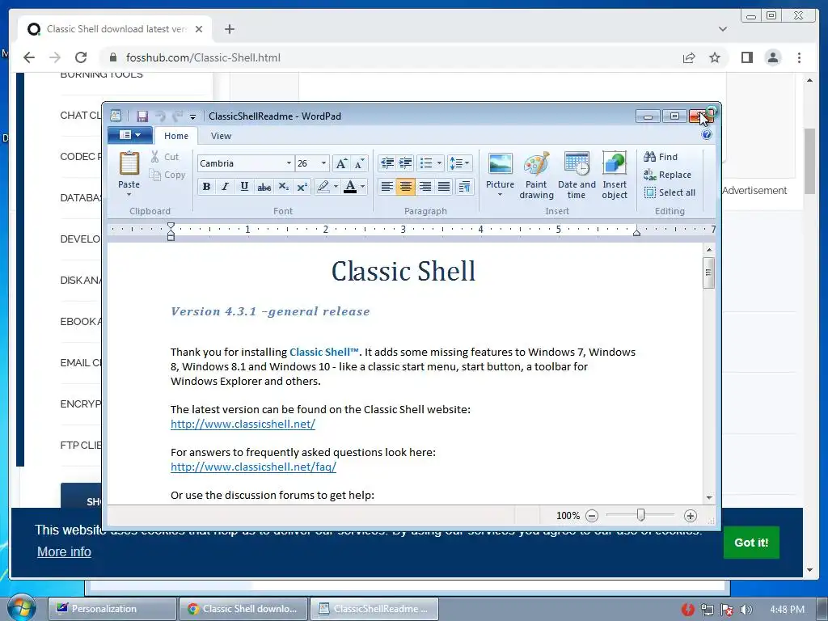
Task: Open the classicshell.net/faq/ link
Action: [x=253, y=467]
